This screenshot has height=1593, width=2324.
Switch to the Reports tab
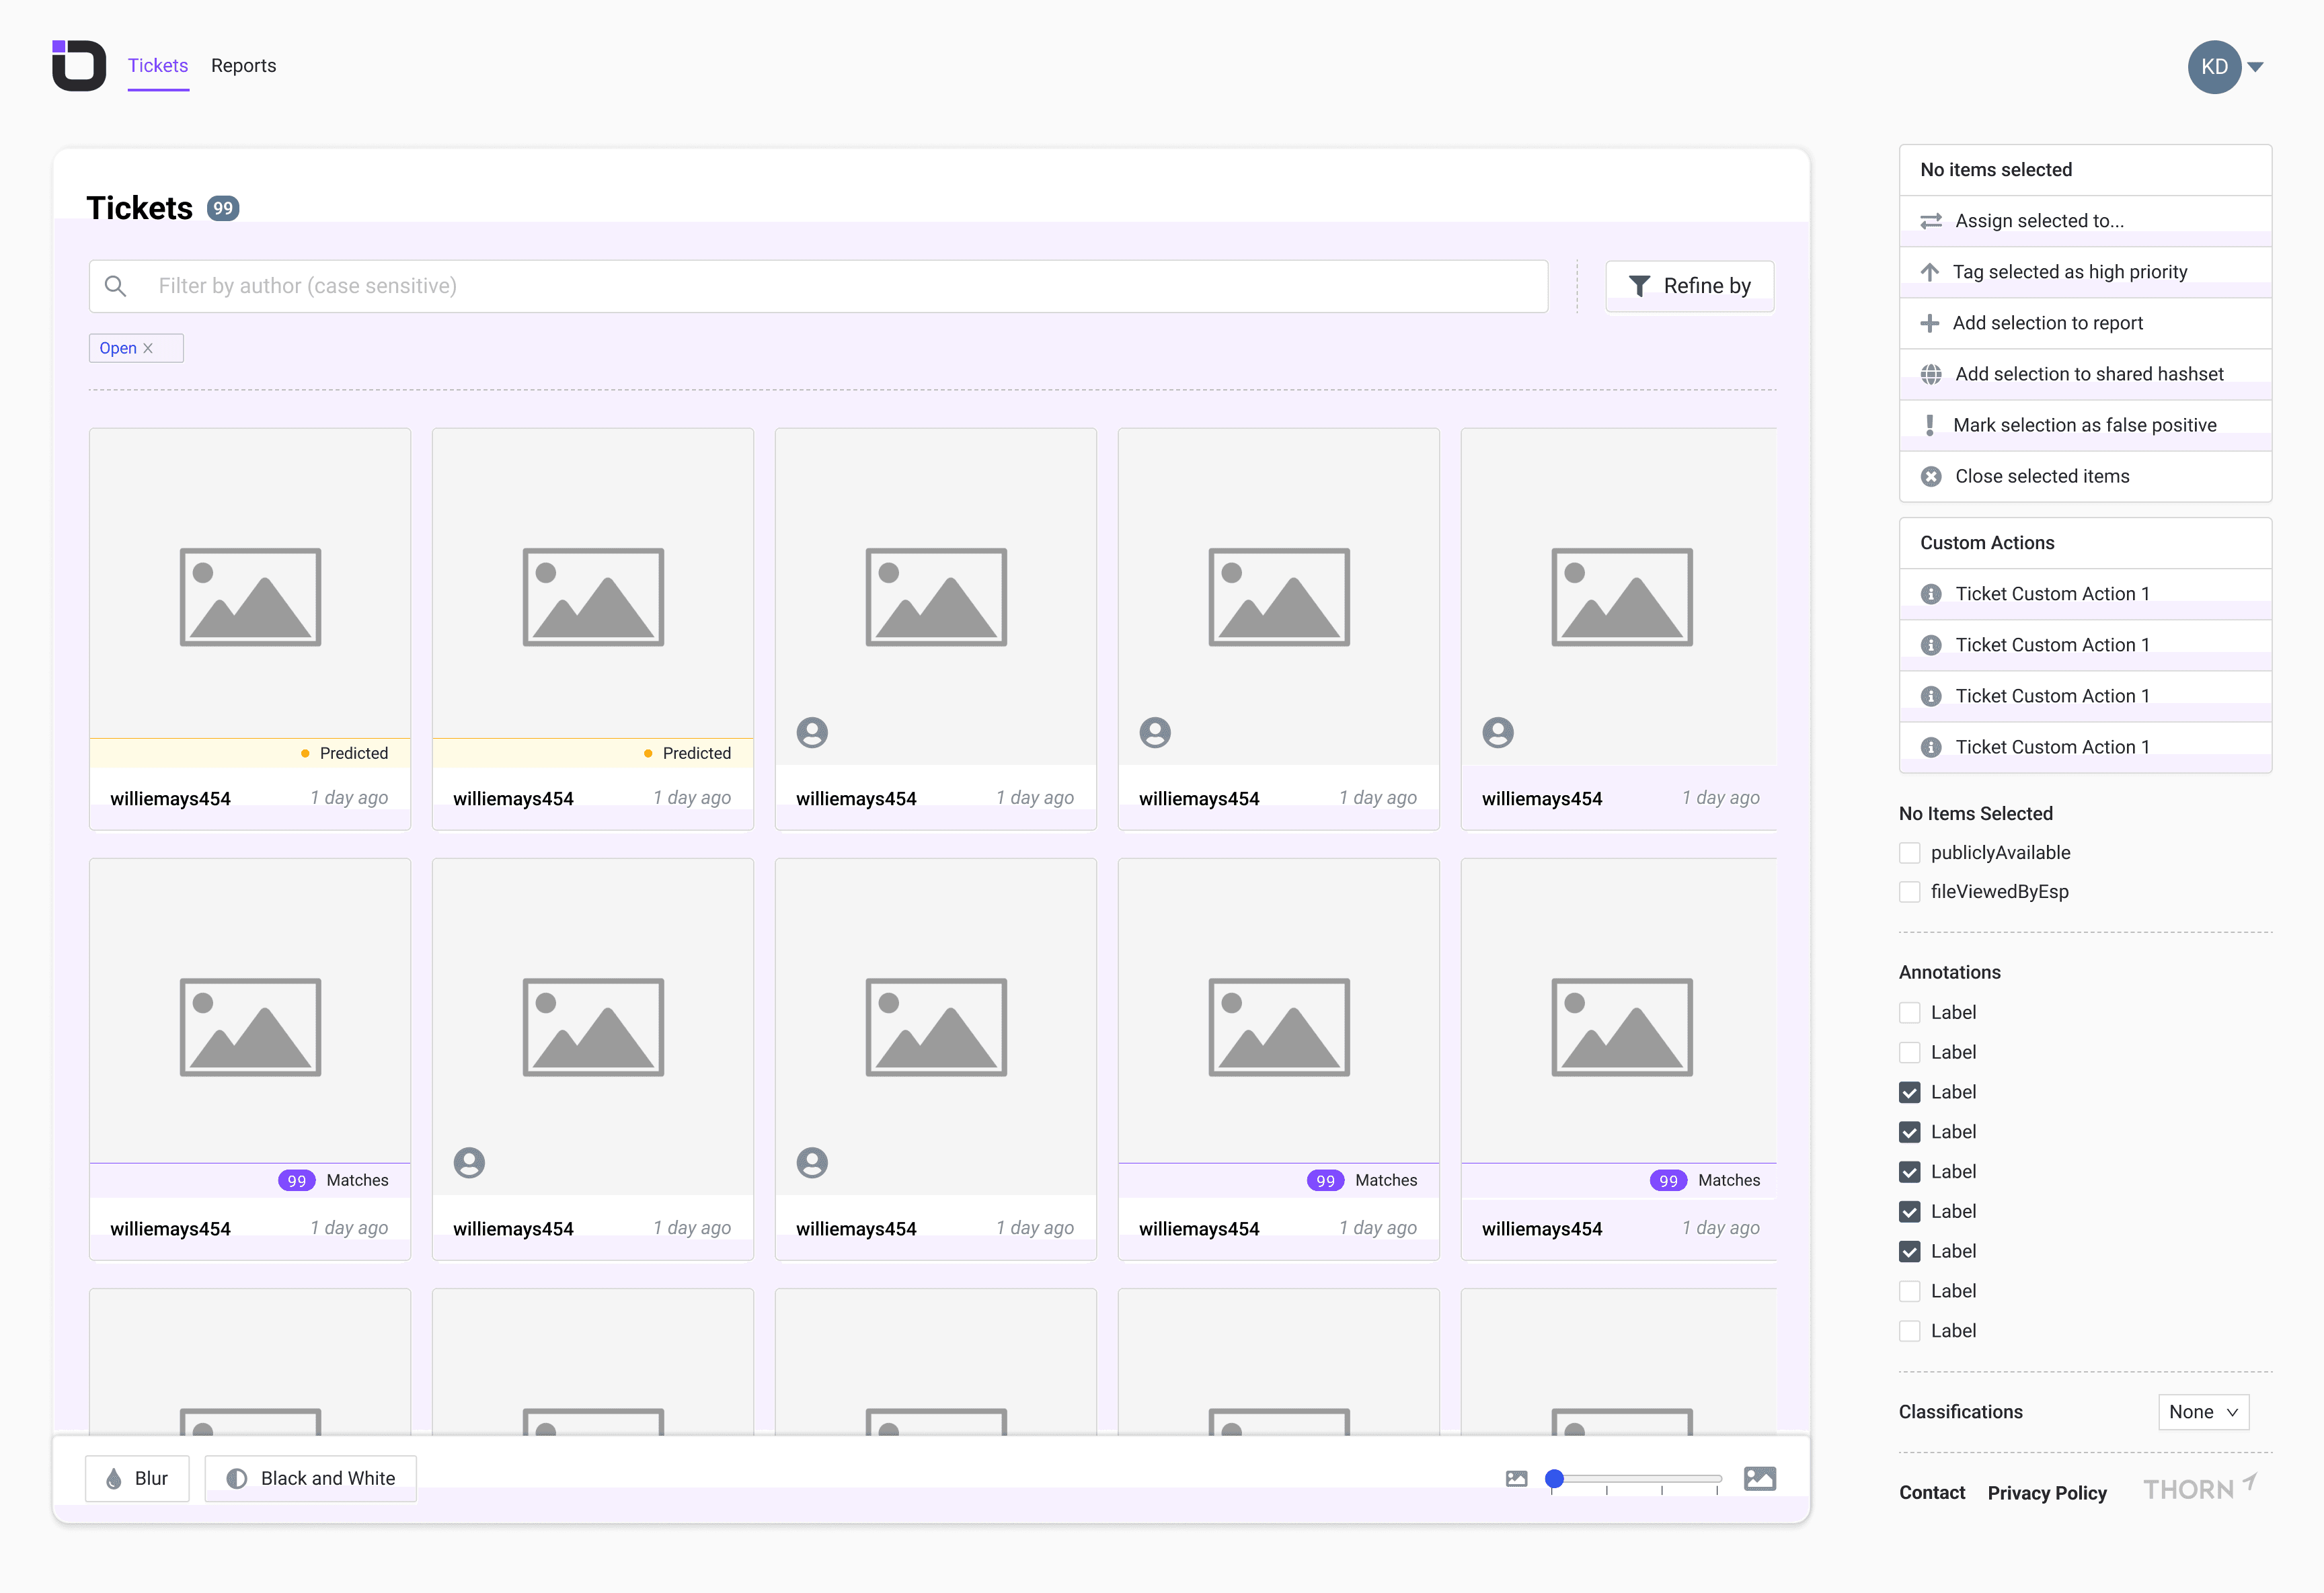click(x=243, y=66)
